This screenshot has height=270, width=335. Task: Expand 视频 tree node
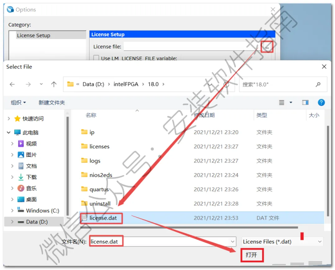point(12,144)
